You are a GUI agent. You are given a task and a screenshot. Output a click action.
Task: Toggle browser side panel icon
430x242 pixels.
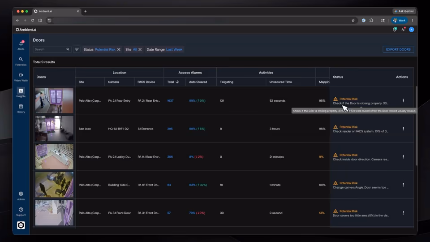pyautogui.click(x=40, y=20)
